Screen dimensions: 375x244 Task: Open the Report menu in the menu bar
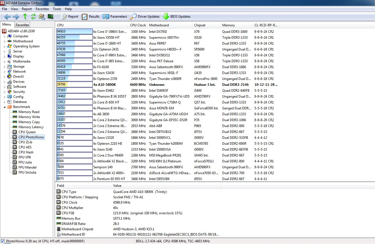point(27,9)
